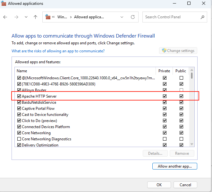Screen dimensions: 212x192
Task: Sort list by Name column header
Action: tap(22, 71)
